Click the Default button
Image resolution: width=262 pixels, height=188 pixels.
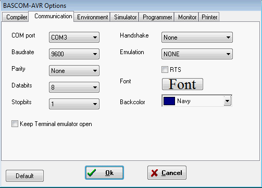tap(24, 176)
